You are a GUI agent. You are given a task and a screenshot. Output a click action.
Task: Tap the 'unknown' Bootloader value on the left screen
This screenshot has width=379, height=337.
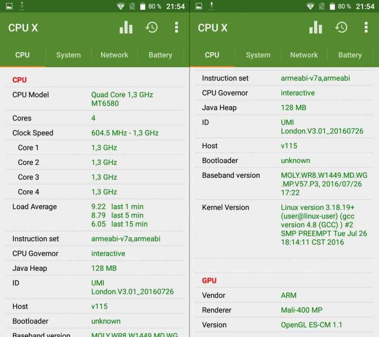pos(106,321)
